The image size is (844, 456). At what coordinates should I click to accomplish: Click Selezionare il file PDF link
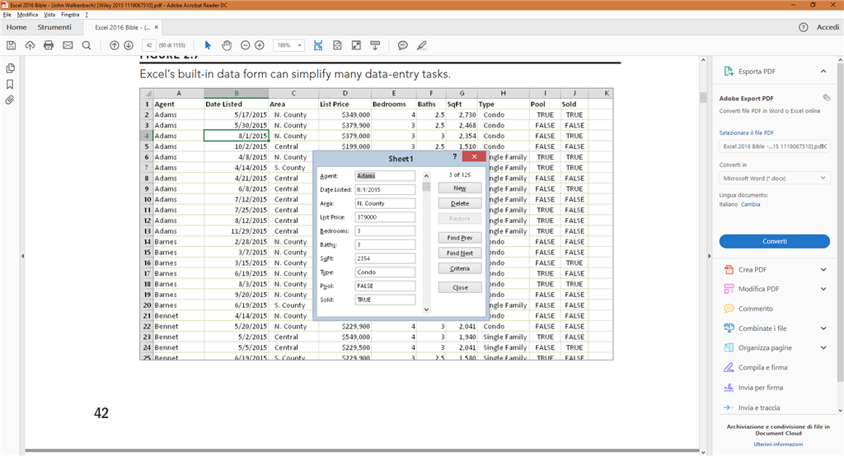pyautogui.click(x=747, y=133)
